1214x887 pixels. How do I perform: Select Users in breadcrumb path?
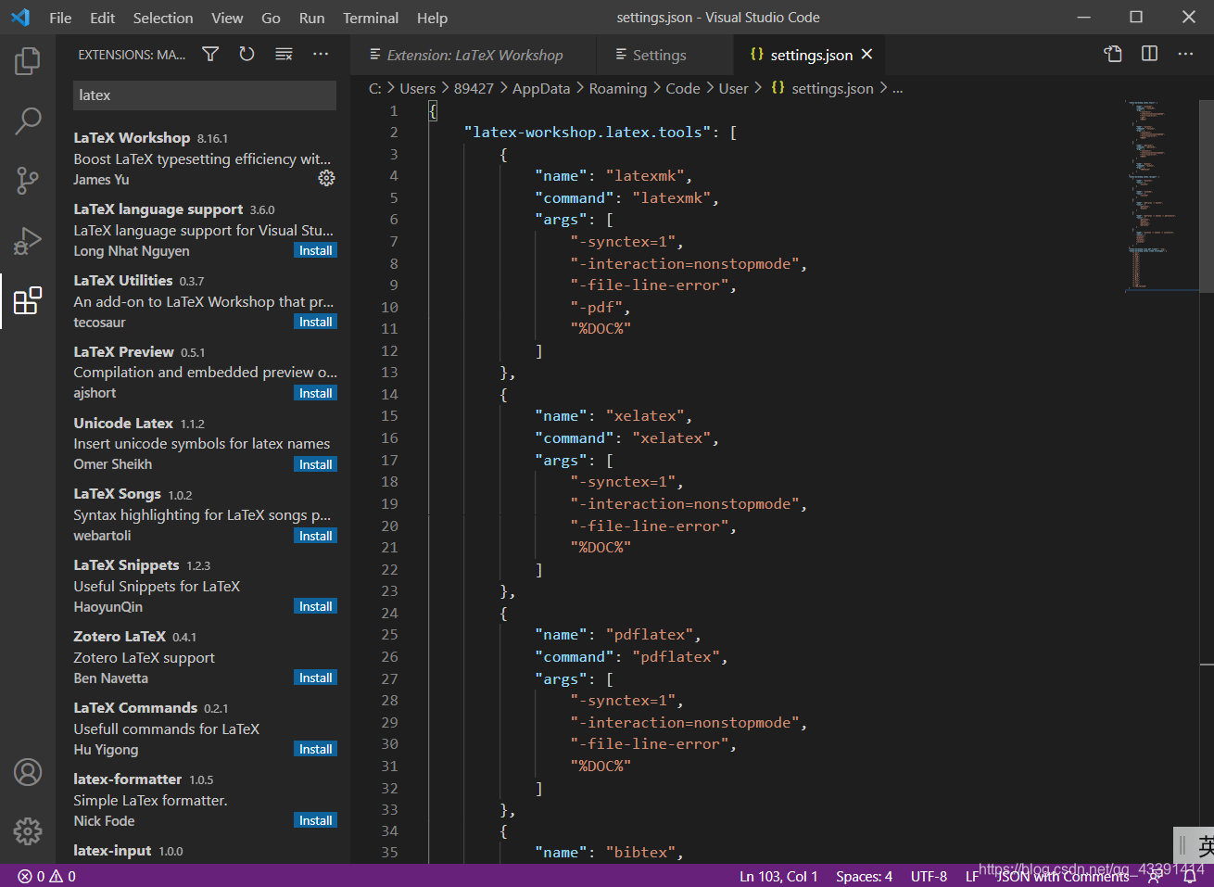coord(417,88)
